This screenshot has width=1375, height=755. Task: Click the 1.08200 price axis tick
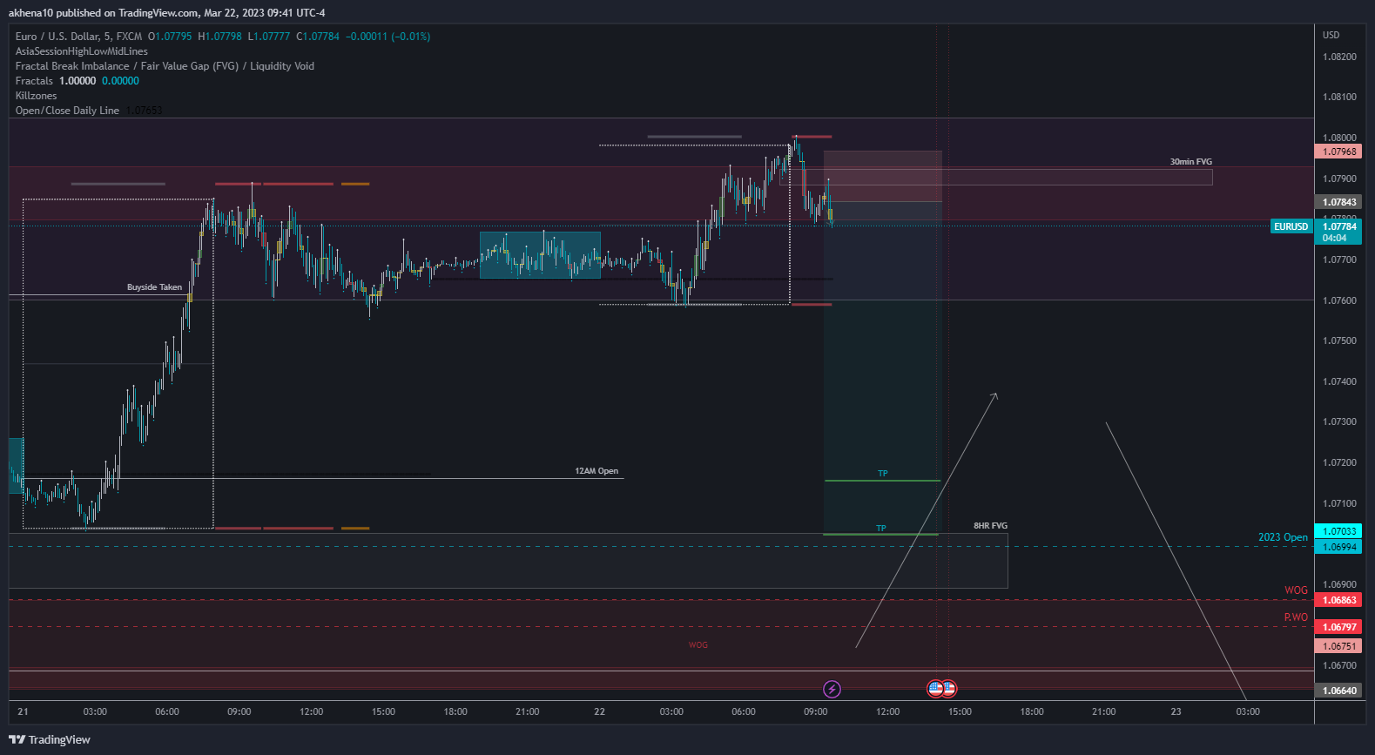1339,57
